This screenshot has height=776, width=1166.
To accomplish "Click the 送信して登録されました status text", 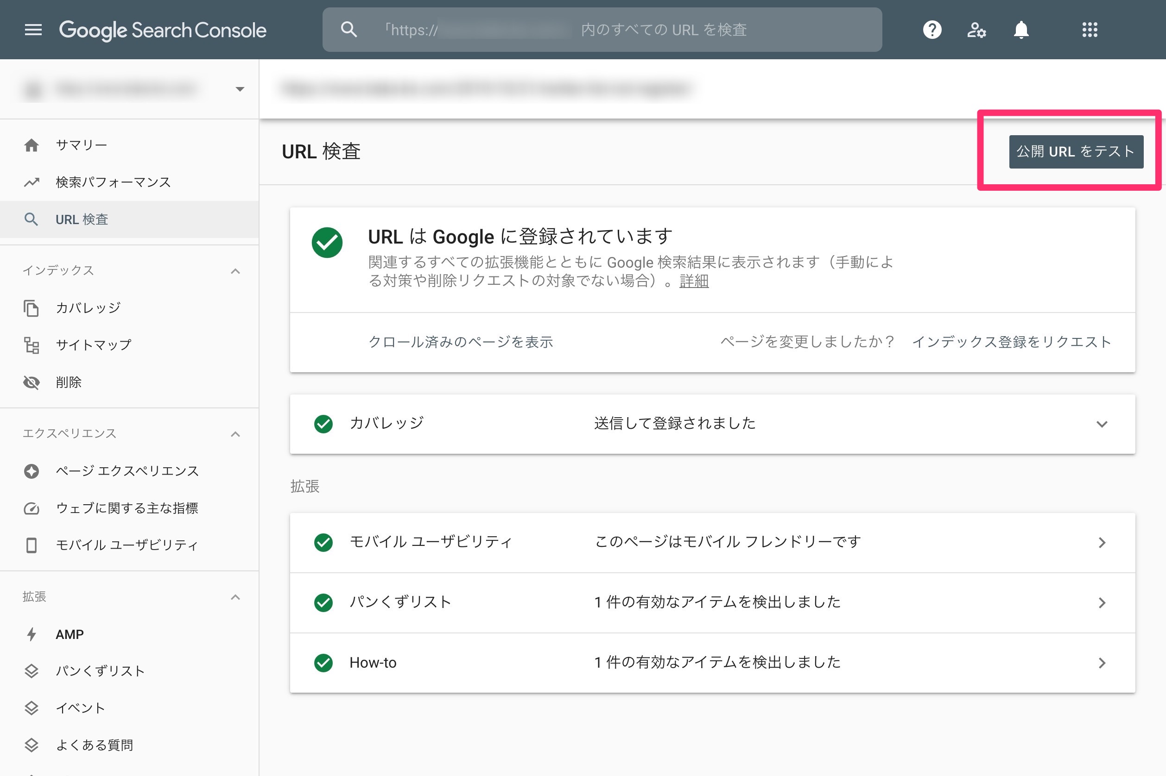I will coord(675,424).
